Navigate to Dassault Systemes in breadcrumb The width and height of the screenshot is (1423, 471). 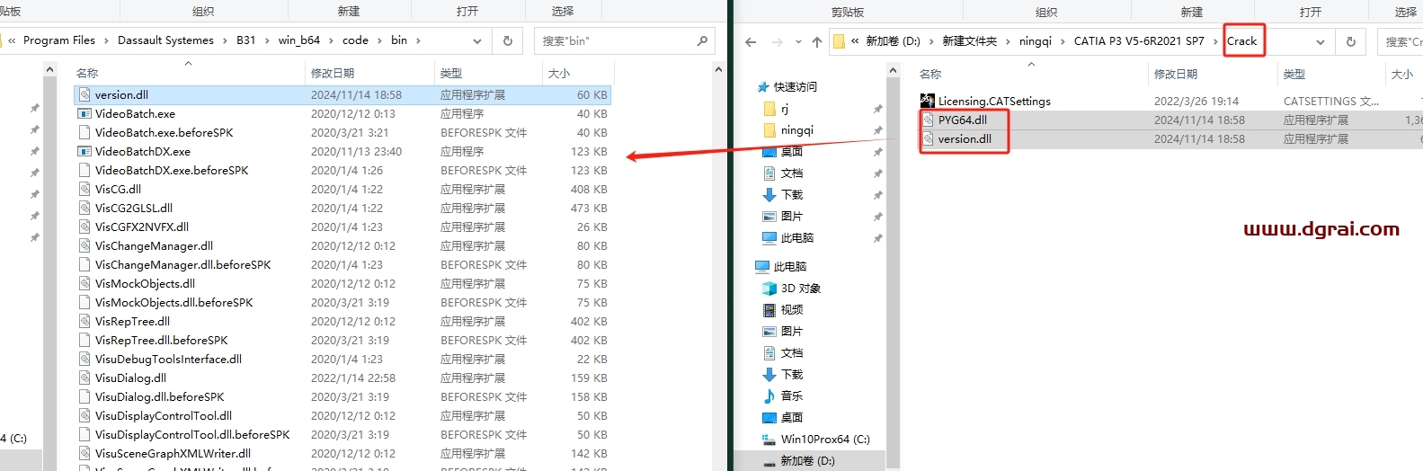click(165, 40)
